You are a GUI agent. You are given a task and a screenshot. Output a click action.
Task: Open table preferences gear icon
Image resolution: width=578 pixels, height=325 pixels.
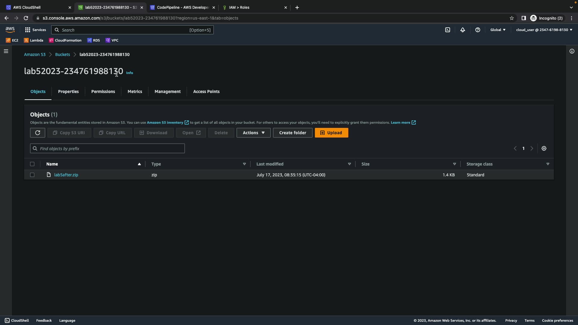(544, 148)
